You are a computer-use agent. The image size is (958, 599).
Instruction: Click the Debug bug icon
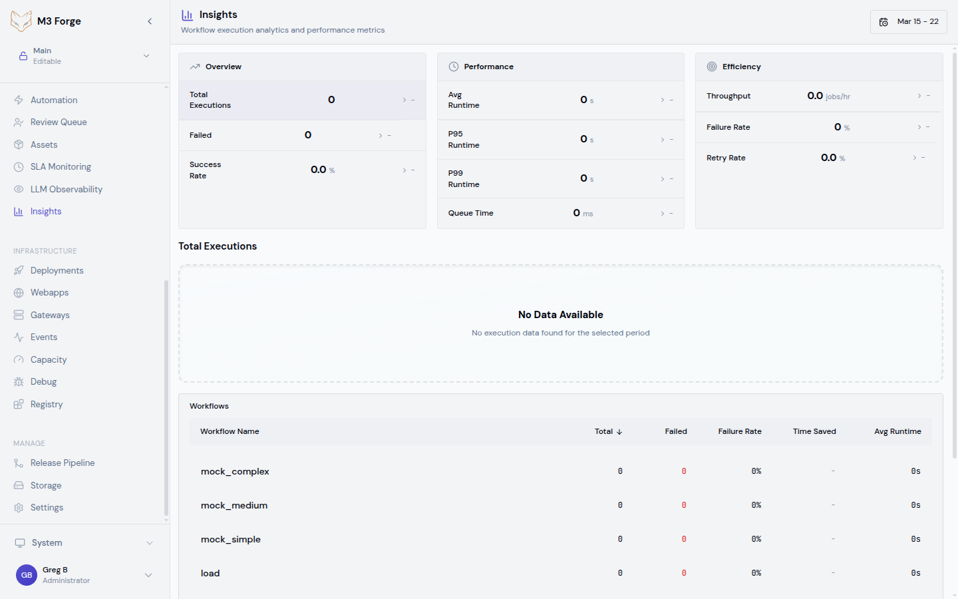[19, 382]
